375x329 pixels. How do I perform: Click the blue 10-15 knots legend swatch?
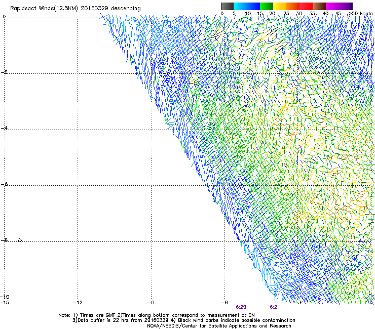[x=253, y=6]
